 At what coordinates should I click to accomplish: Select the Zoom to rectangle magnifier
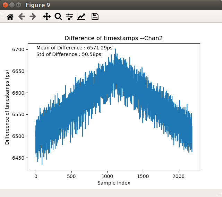point(58,17)
